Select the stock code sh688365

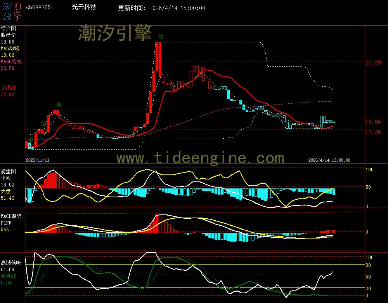(x=38, y=8)
